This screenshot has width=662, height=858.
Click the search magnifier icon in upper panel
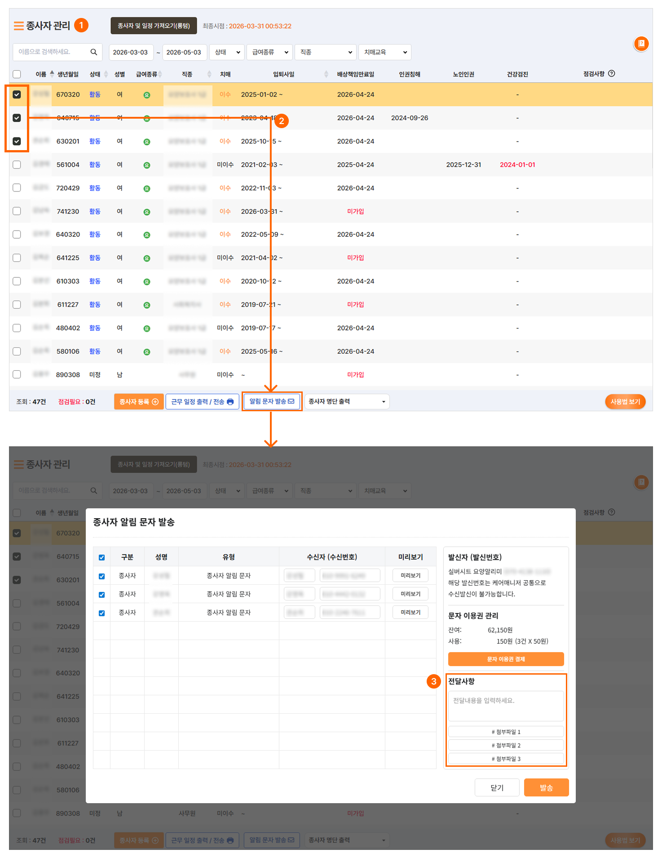pyautogui.click(x=93, y=52)
